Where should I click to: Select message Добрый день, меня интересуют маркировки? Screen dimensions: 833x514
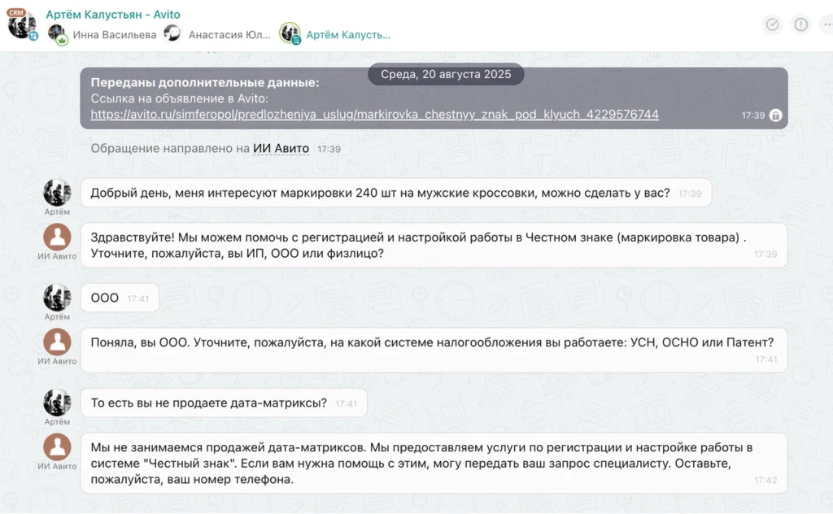396,193
